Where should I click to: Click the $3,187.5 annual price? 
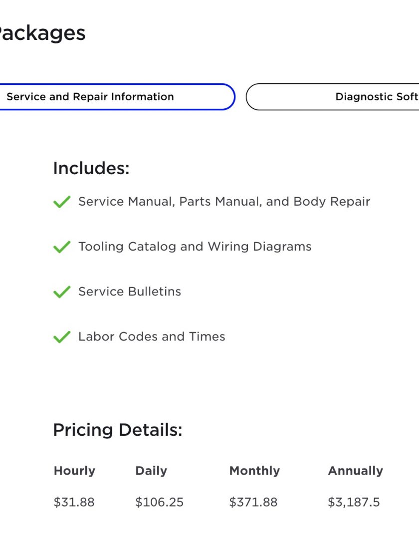pyautogui.click(x=354, y=502)
